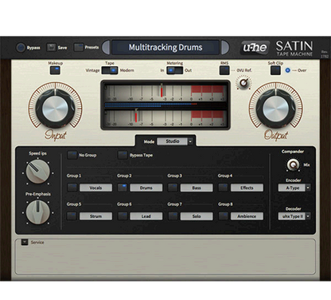Click the Compander Mix knob
The height and width of the screenshot is (300, 331).
(293, 165)
